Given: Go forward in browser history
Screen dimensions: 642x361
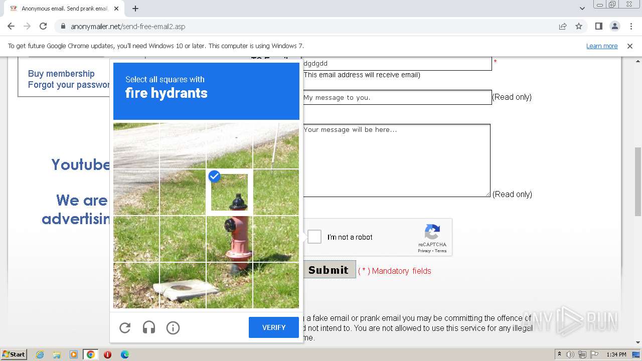Looking at the screenshot, I should (27, 26).
